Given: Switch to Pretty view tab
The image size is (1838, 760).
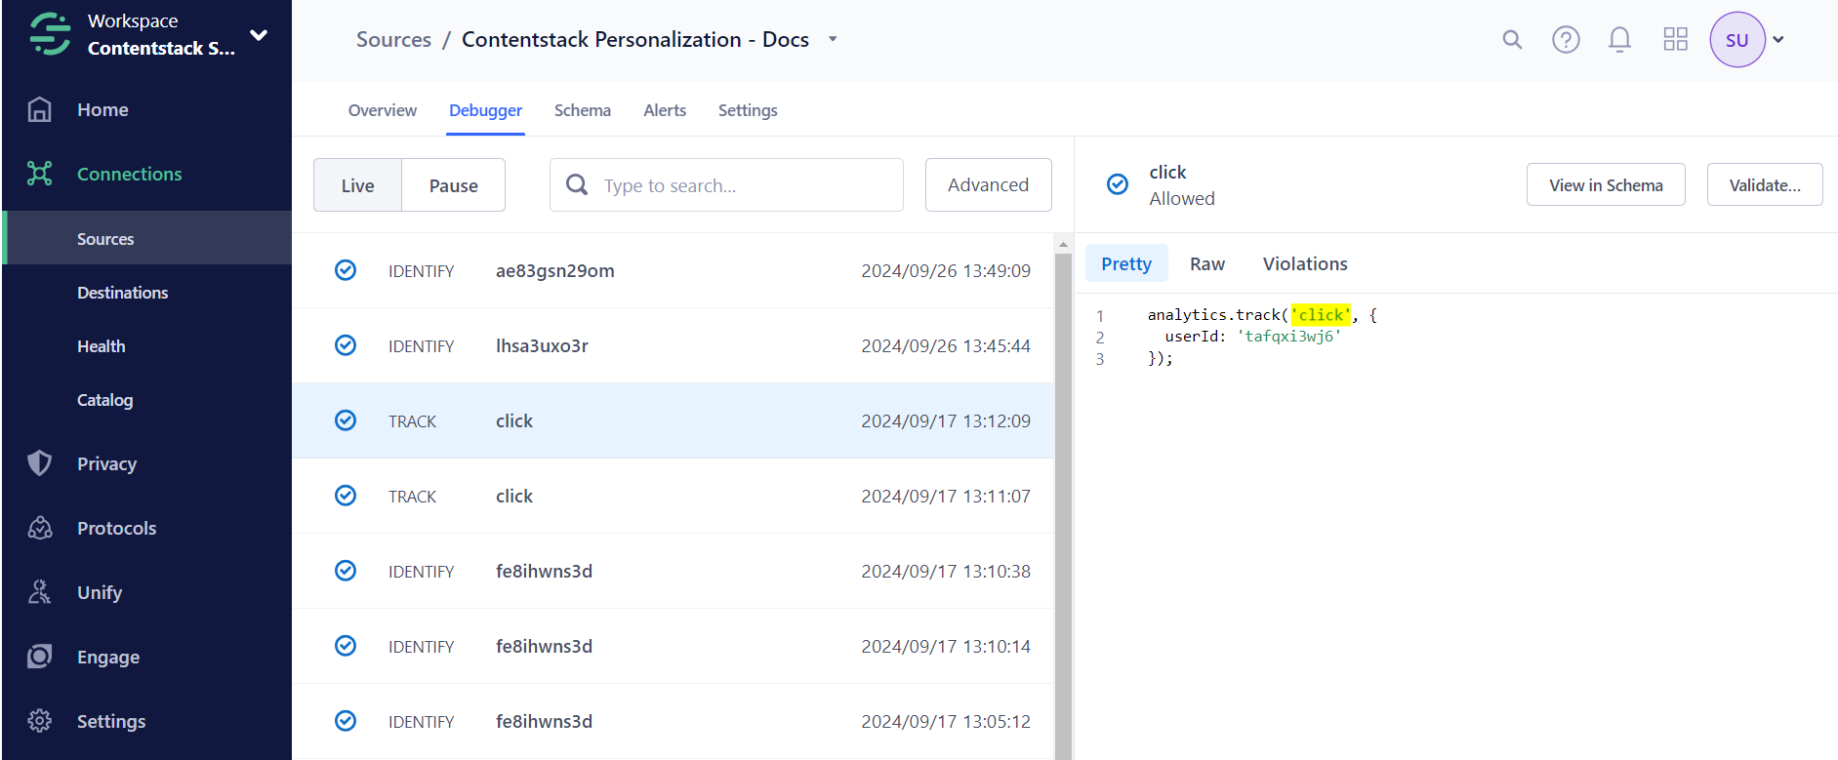Looking at the screenshot, I should 1126,263.
